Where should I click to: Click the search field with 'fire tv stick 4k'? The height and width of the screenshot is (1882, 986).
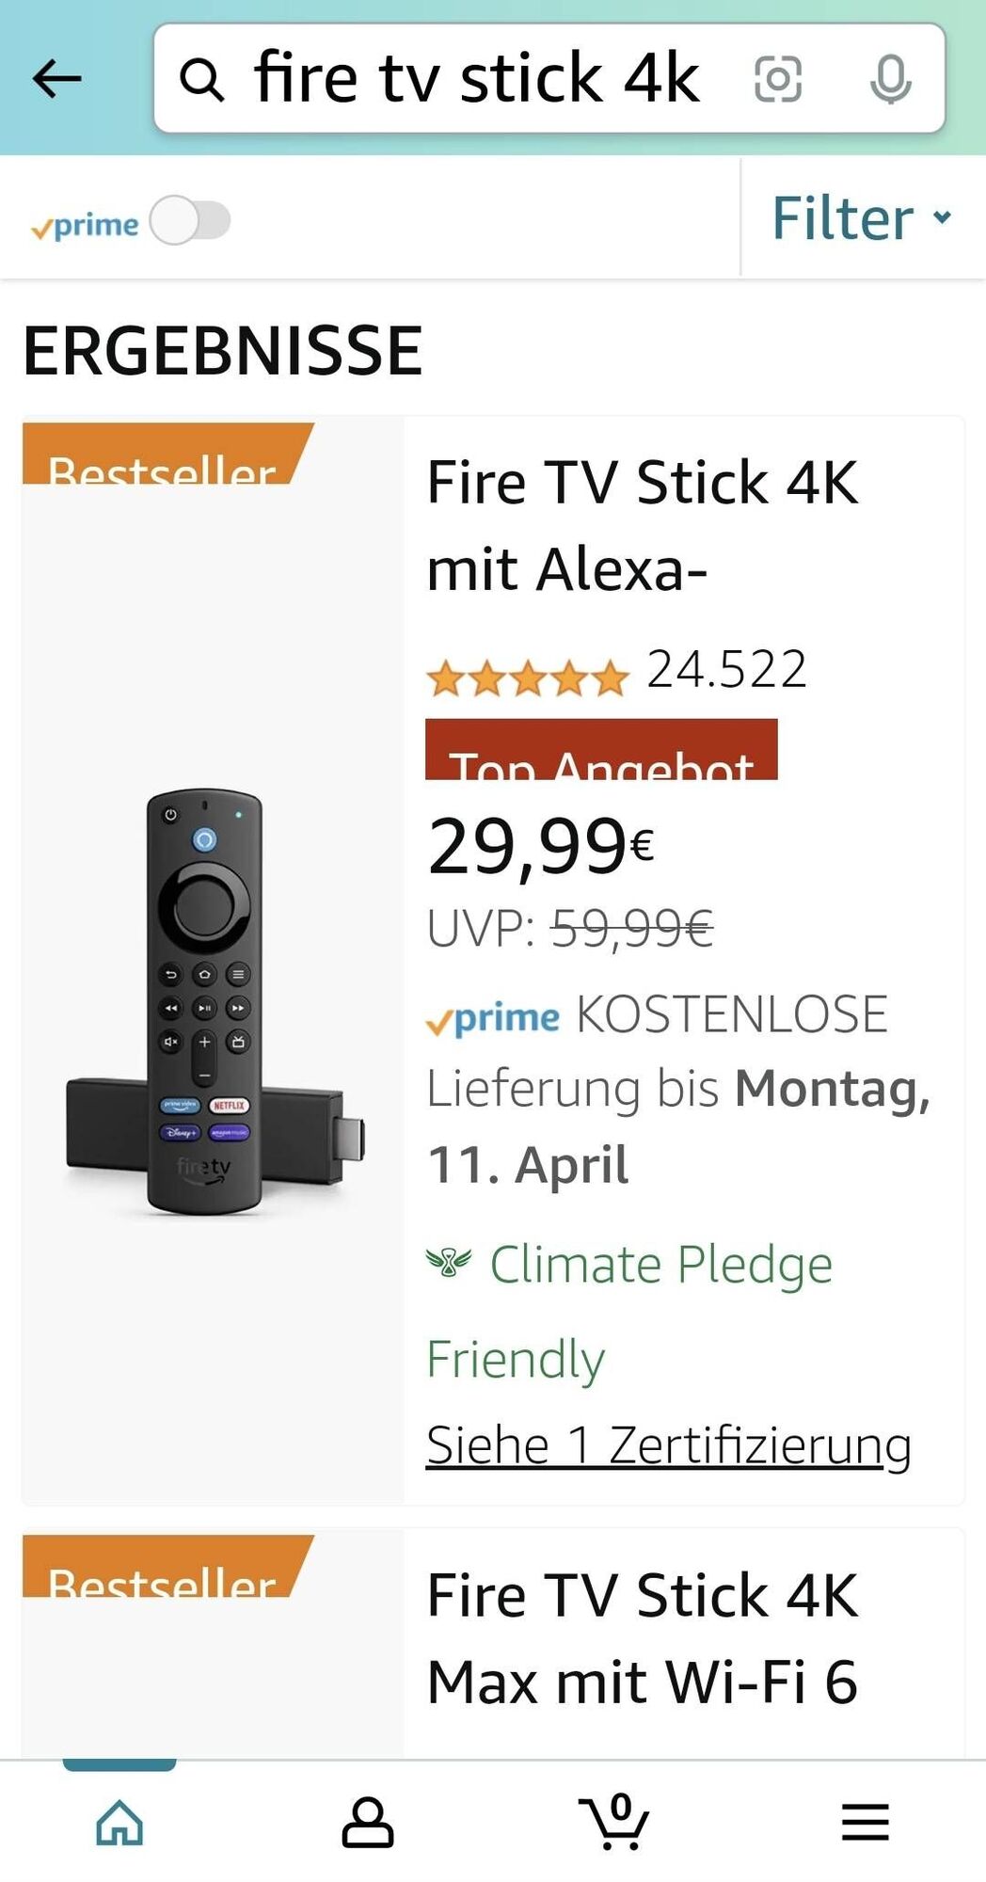click(477, 79)
